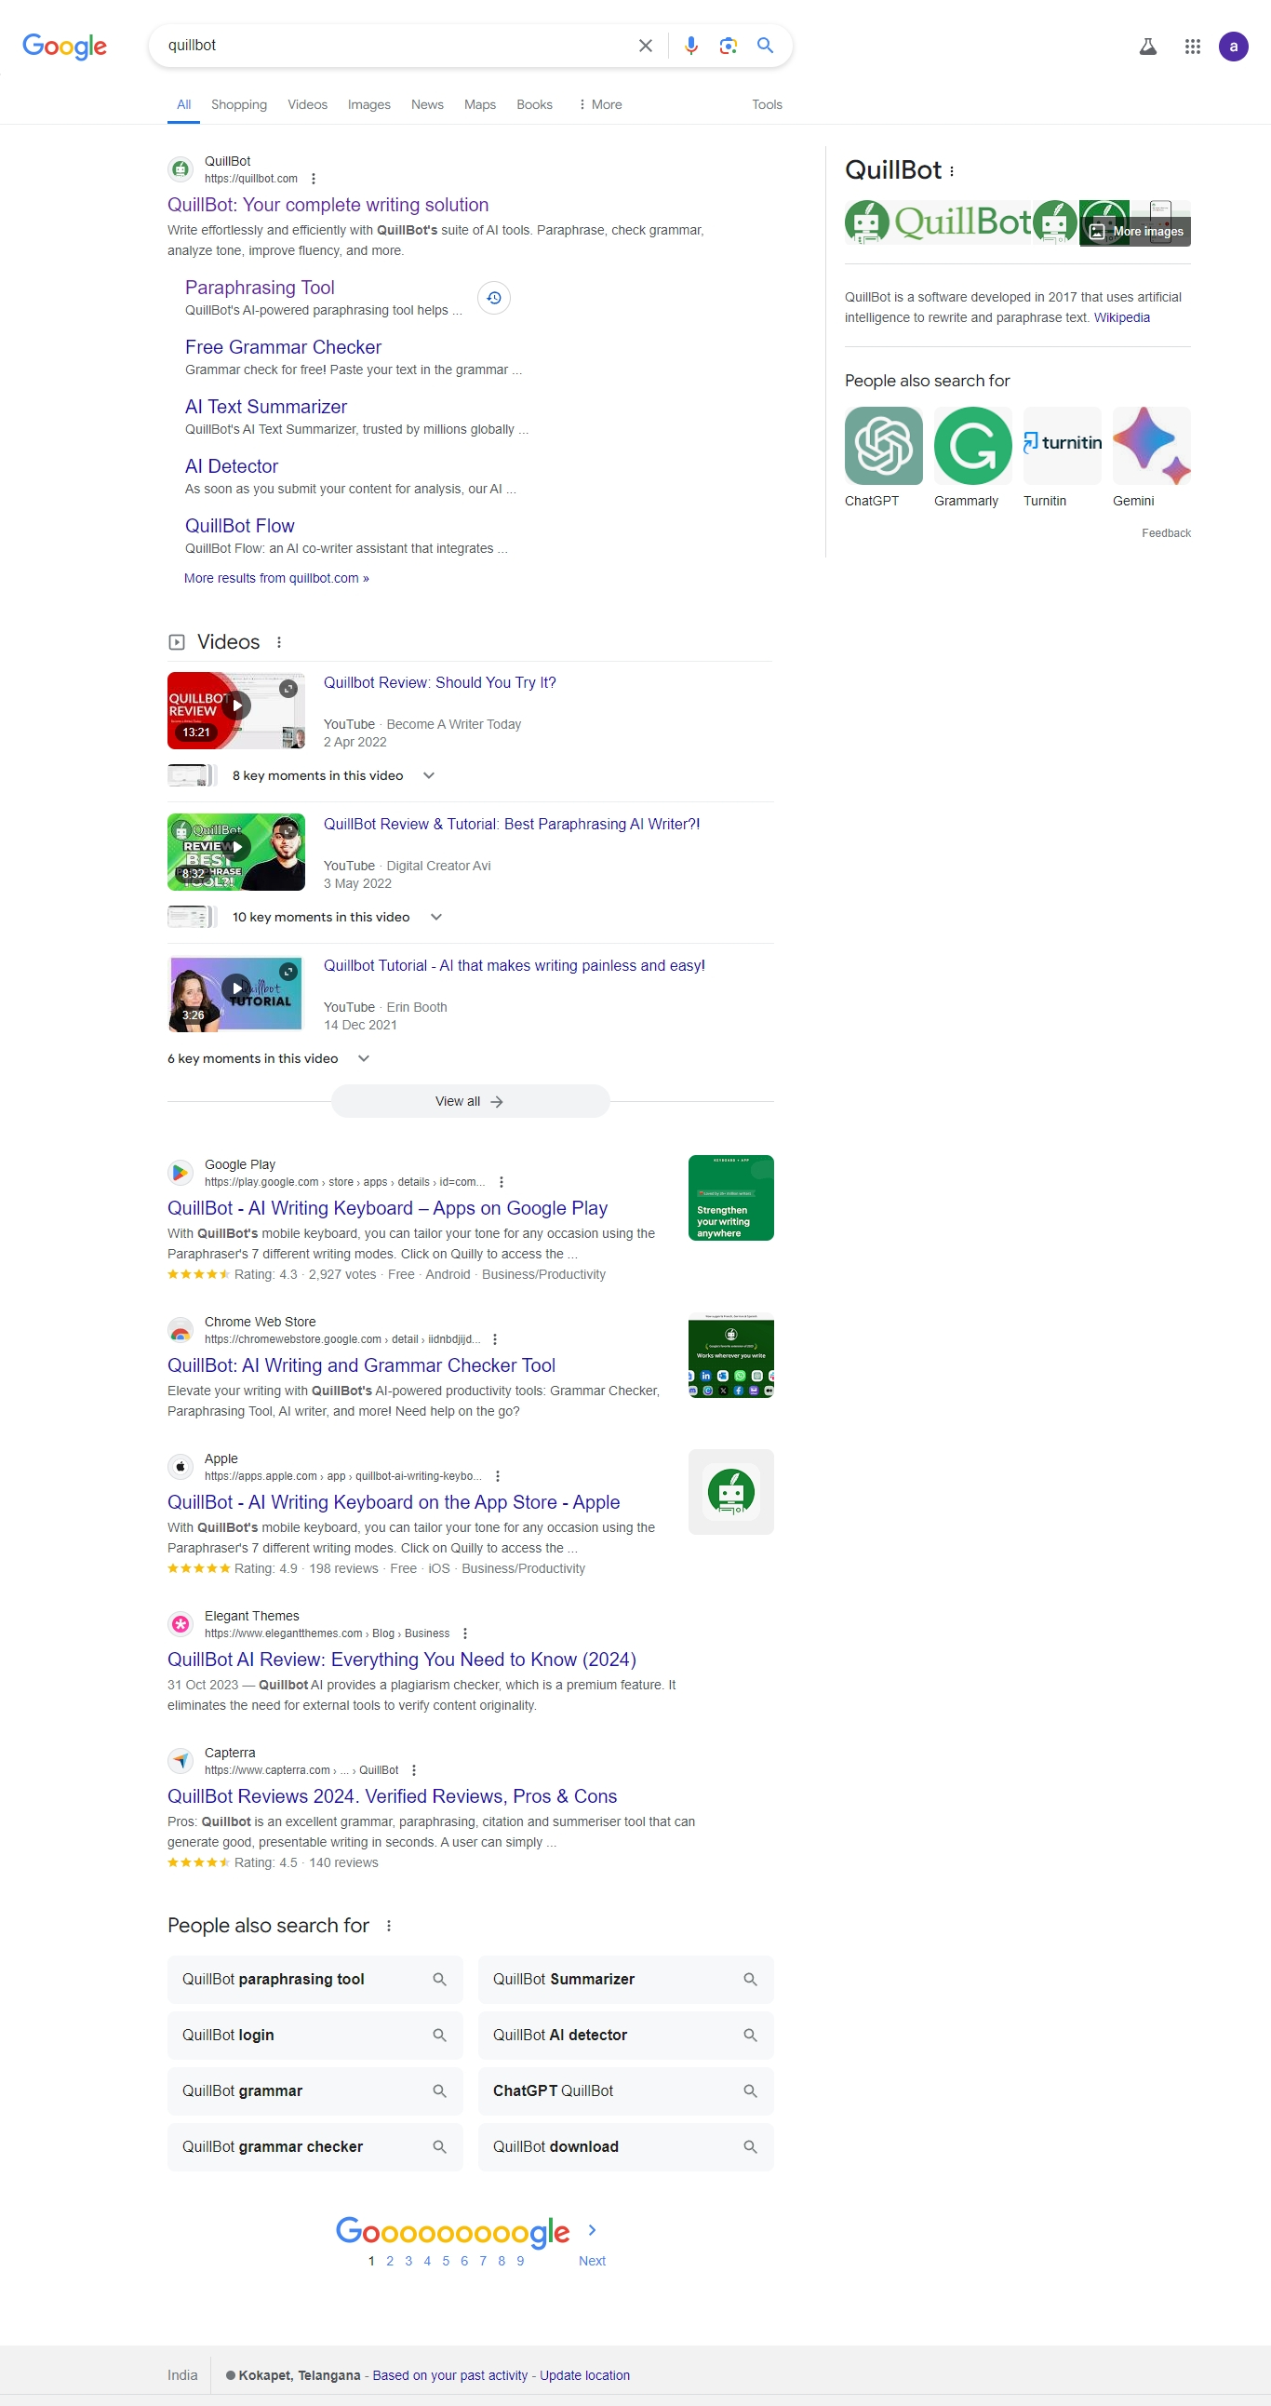
Task: Open the Wikipedia link in knowledge panel
Action: [1121, 317]
